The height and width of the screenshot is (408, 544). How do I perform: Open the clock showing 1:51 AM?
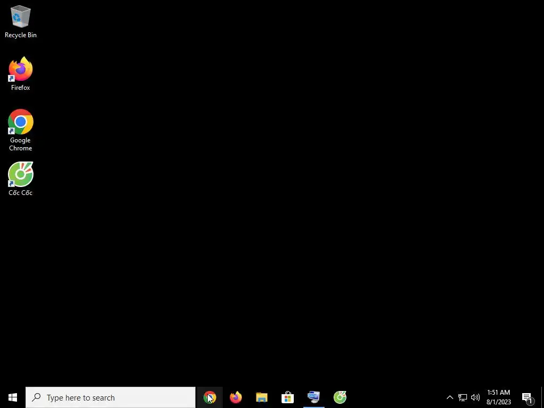point(498,397)
